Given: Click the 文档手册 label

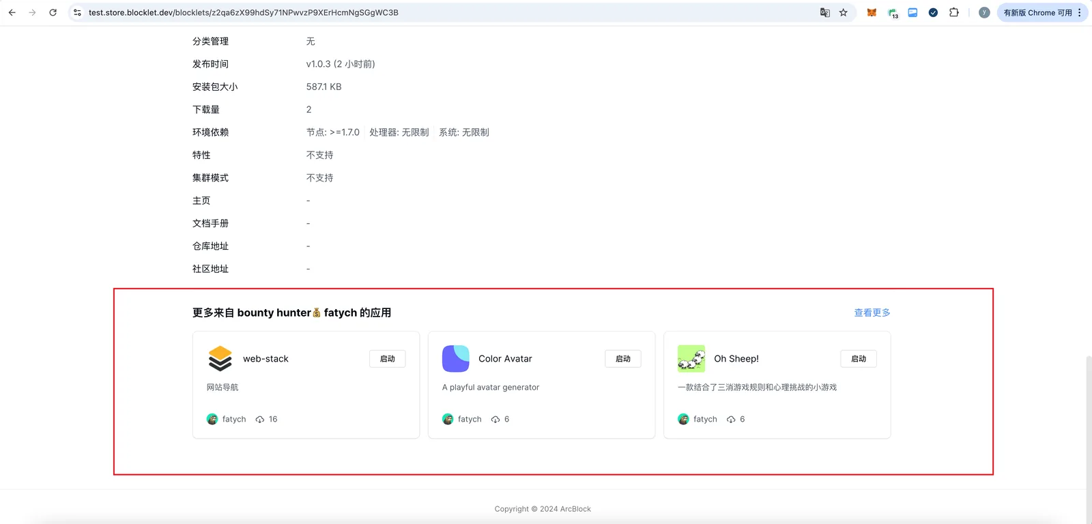Looking at the screenshot, I should 210,223.
